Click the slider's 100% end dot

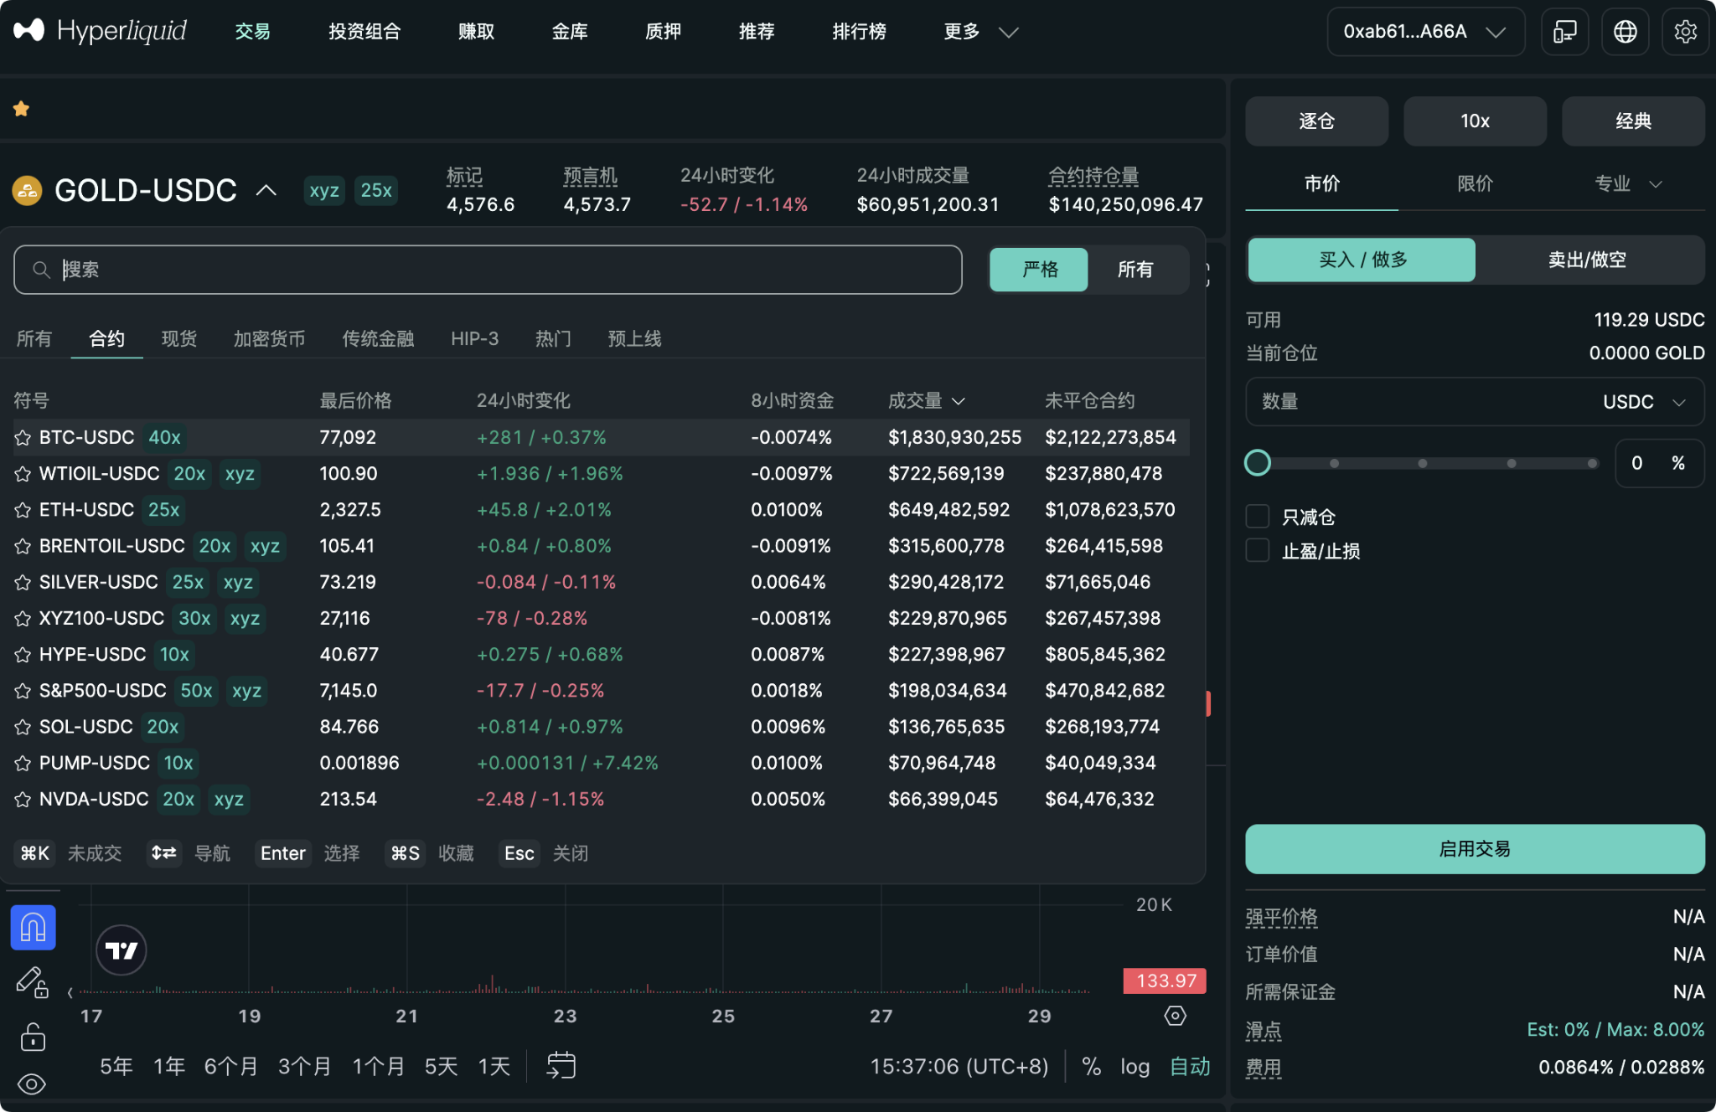[x=1591, y=463]
